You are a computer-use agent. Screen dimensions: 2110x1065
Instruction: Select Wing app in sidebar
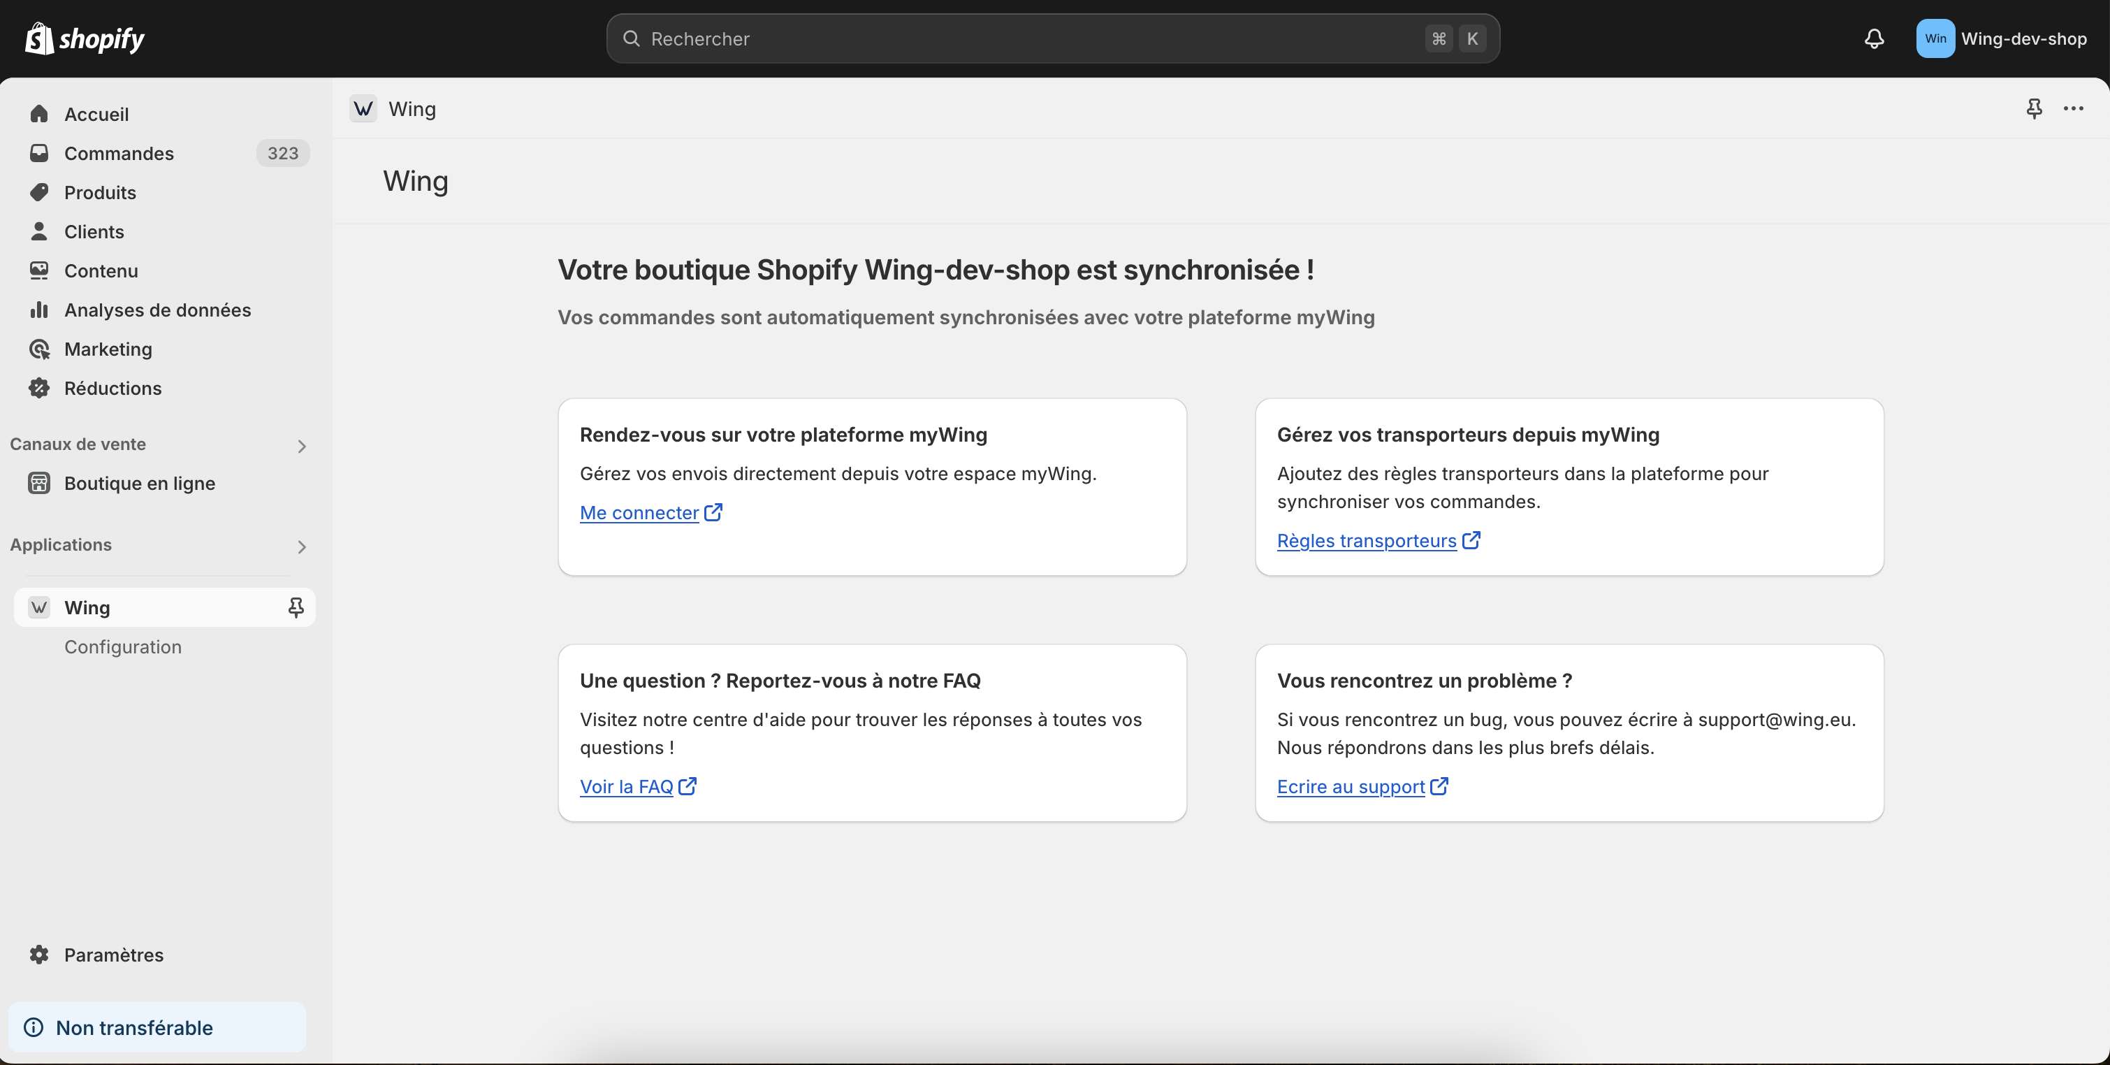(163, 607)
